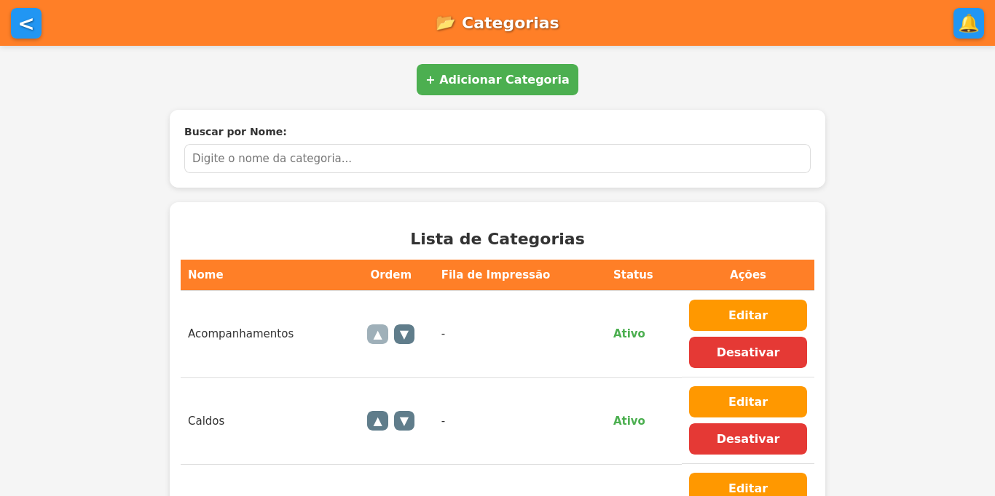Open the Adicionar Categoria form

pos(497,79)
